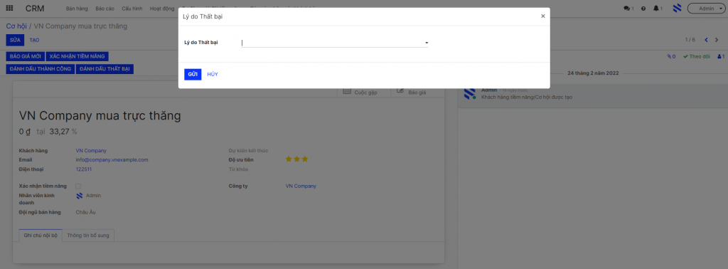Click the 0 ₫ expected revenue value

click(x=25, y=132)
